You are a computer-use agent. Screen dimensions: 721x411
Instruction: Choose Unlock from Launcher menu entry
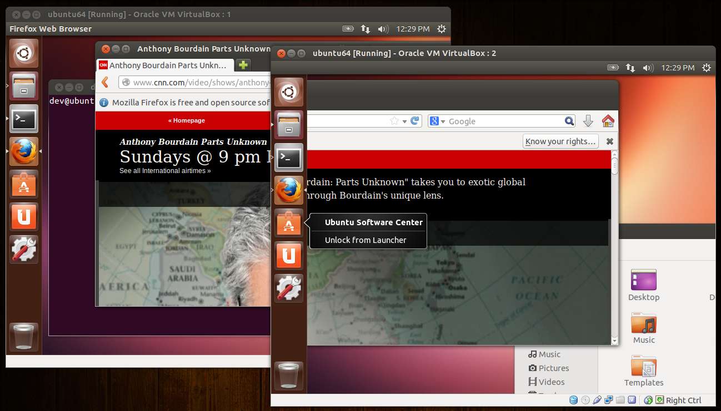tap(365, 240)
